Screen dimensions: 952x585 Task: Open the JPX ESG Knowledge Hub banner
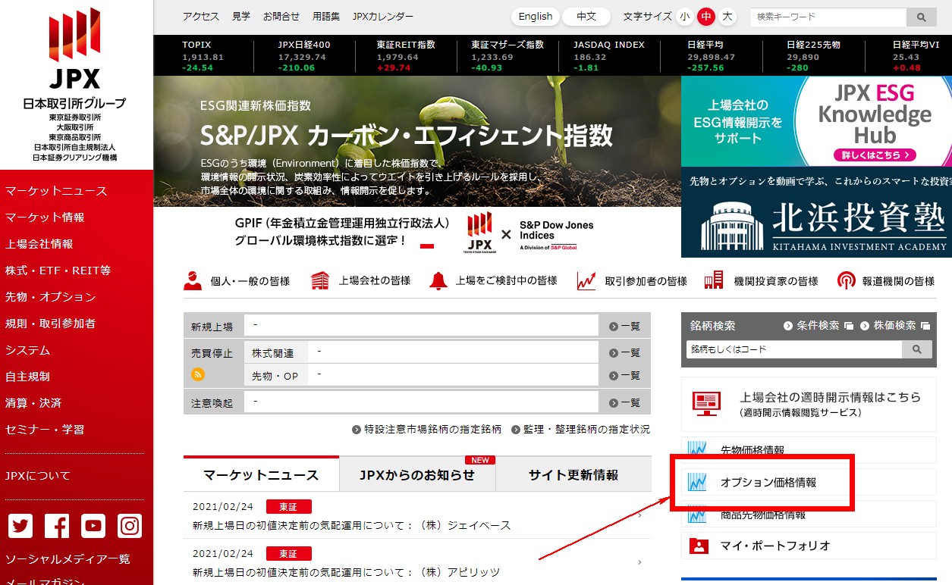click(816, 121)
